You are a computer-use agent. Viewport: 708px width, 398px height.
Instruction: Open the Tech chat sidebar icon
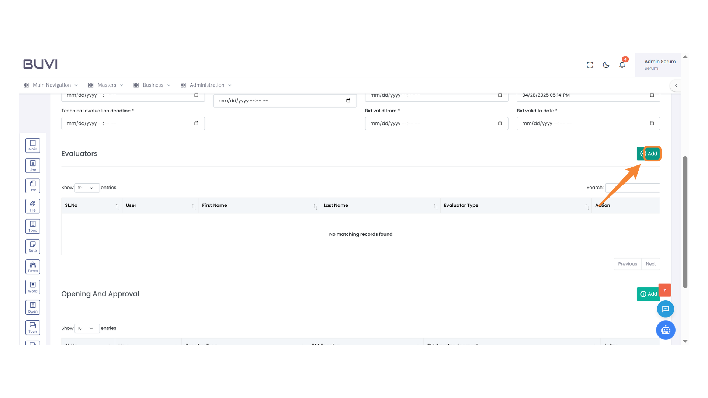pyautogui.click(x=32, y=327)
